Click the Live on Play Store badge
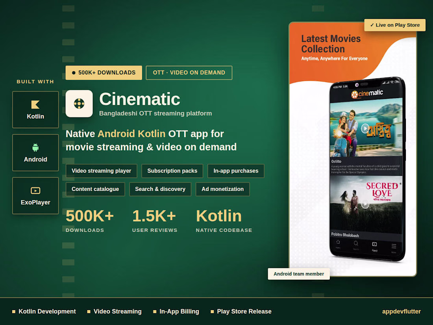This screenshot has height=325, width=433. [x=395, y=25]
